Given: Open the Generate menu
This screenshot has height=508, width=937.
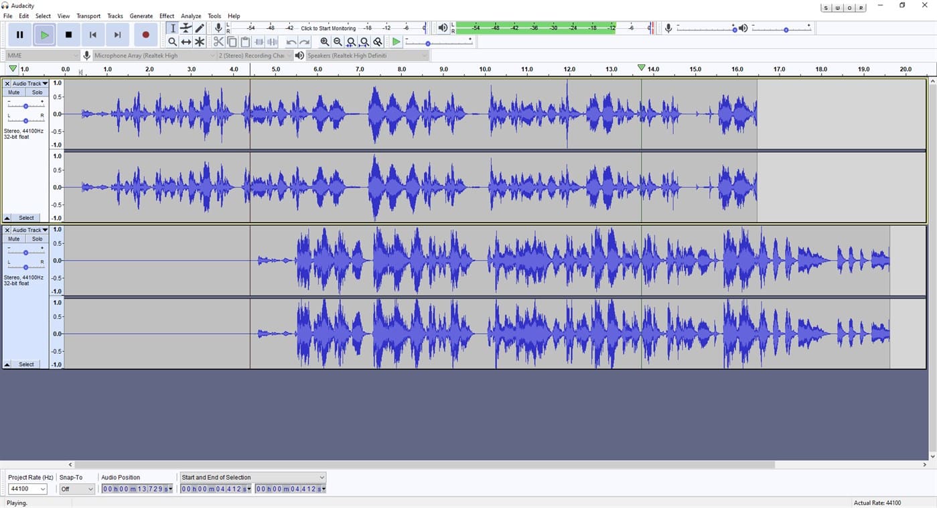Looking at the screenshot, I should coord(141,16).
